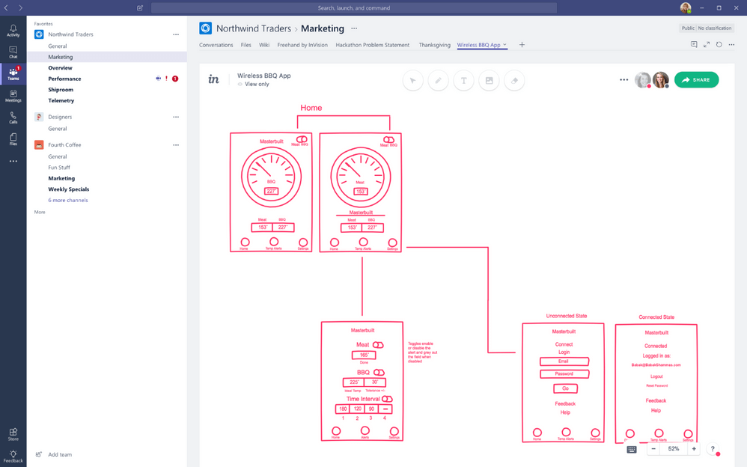The height and width of the screenshot is (467, 747).
Task: Select the pencil draw tool
Action: (x=439, y=80)
